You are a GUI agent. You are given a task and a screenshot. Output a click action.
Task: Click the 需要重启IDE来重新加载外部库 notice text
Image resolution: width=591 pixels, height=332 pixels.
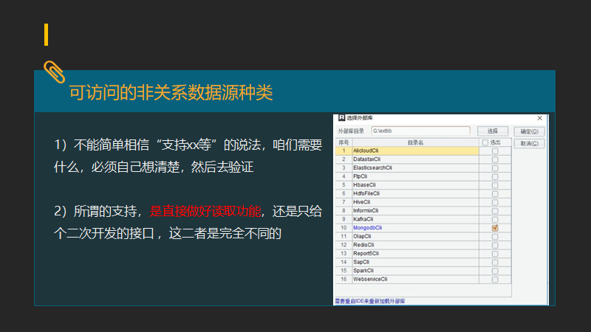click(370, 301)
